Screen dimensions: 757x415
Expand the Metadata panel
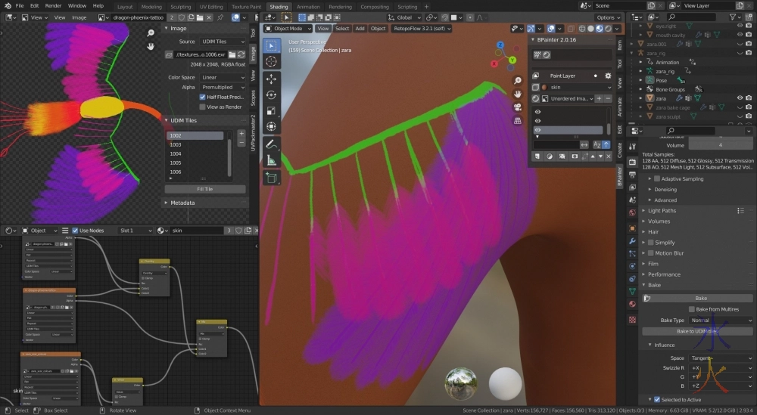pos(182,203)
